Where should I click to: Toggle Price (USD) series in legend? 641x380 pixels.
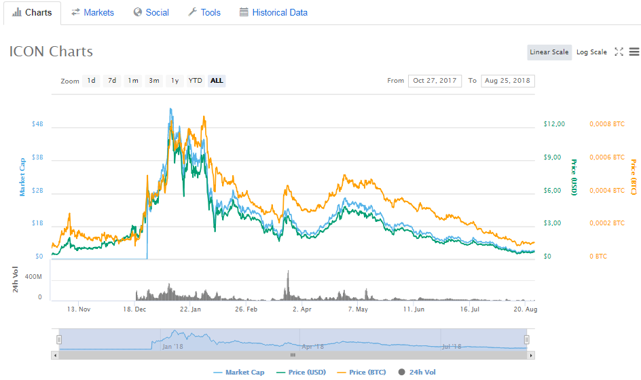[x=301, y=373]
